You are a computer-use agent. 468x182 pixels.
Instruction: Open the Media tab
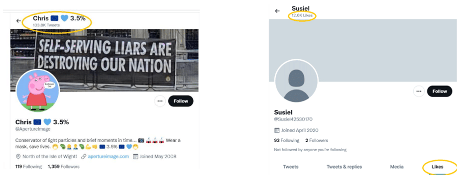pyautogui.click(x=397, y=167)
